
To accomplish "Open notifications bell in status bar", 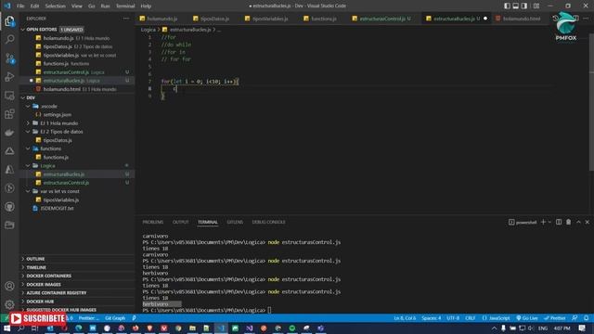I will 586,318.
